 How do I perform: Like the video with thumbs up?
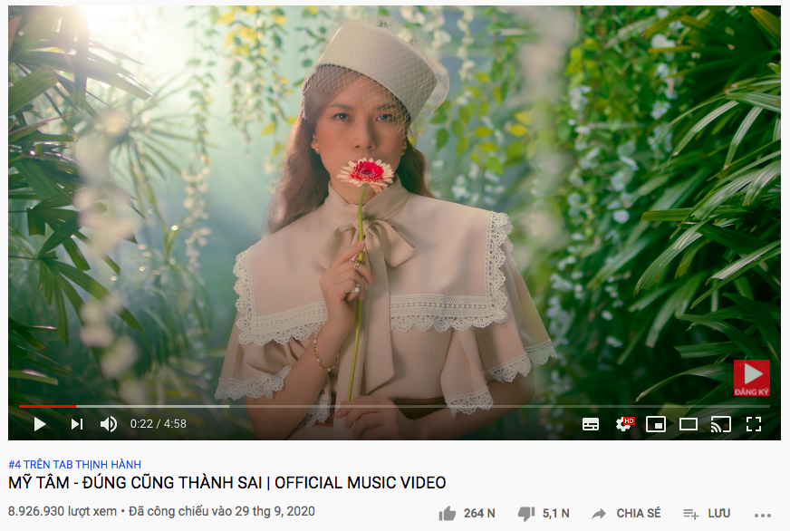447,514
